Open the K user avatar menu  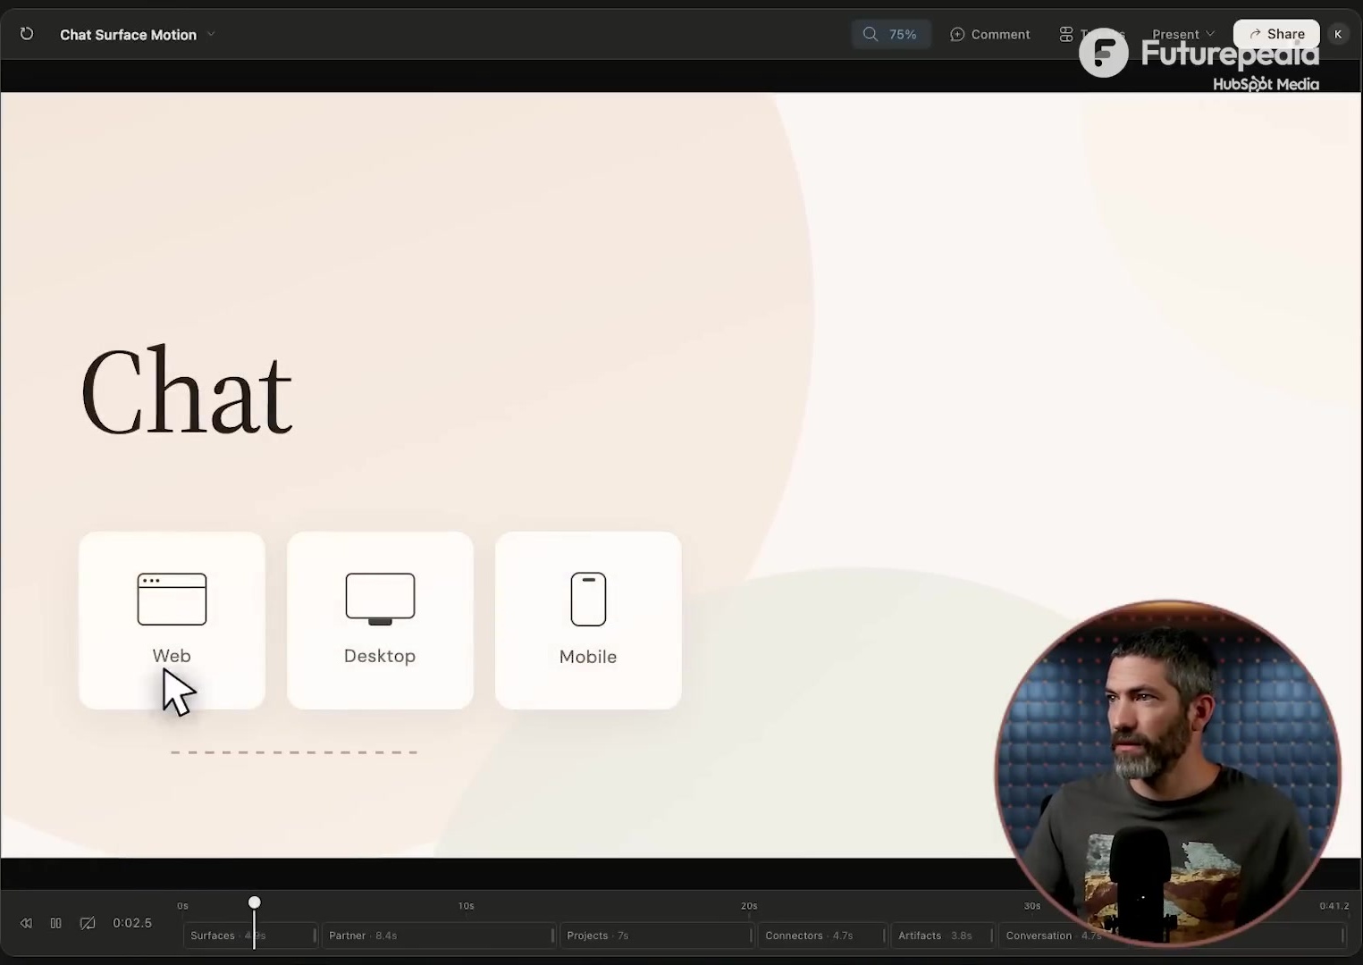[x=1338, y=34]
